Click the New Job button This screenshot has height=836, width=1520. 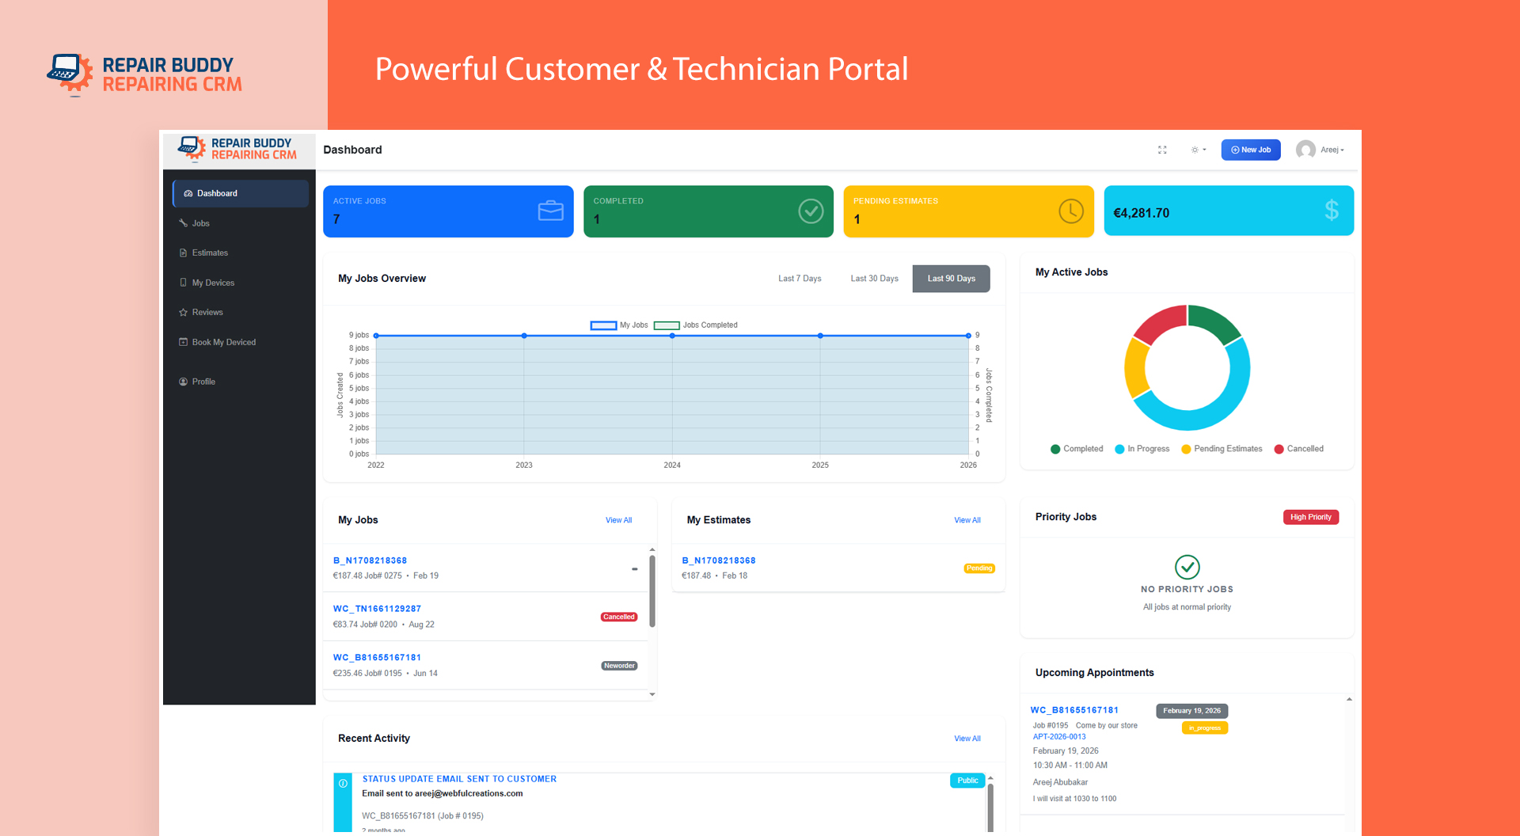[1250, 150]
